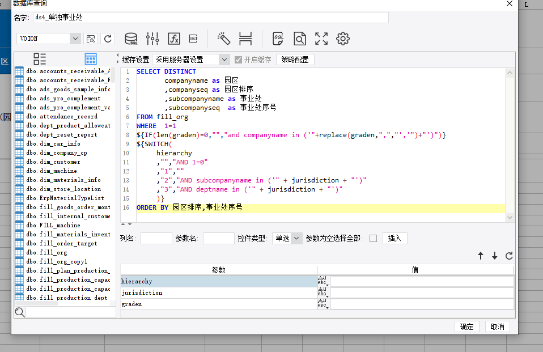Click the small SQL snippet icon
The height and width of the screenshot is (352, 543).
click(193, 39)
